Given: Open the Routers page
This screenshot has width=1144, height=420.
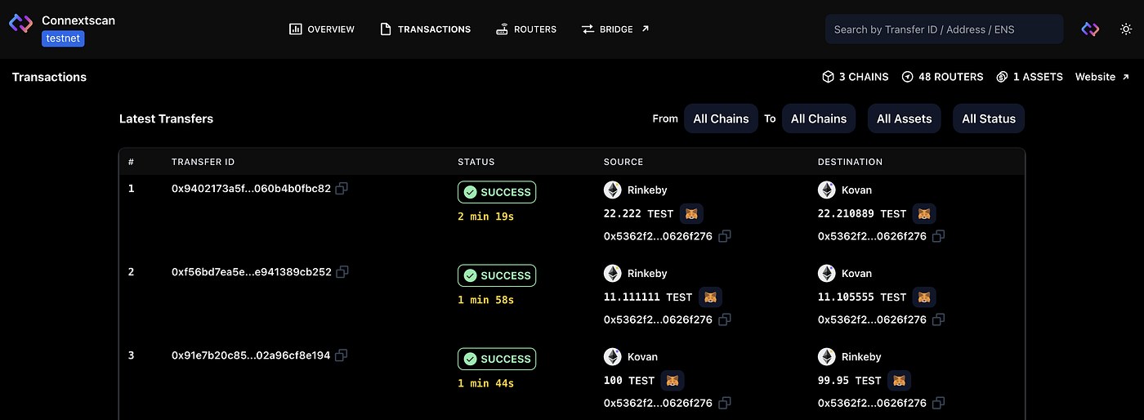Looking at the screenshot, I should (x=526, y=29).
